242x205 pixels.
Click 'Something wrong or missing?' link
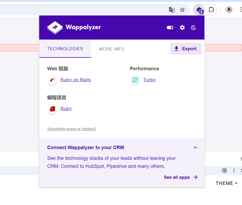click(72, 129)
